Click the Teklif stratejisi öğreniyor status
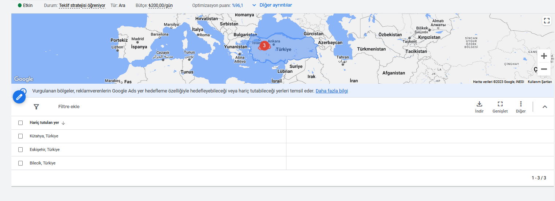The image size is (555, 201). (x=82, y=5)
